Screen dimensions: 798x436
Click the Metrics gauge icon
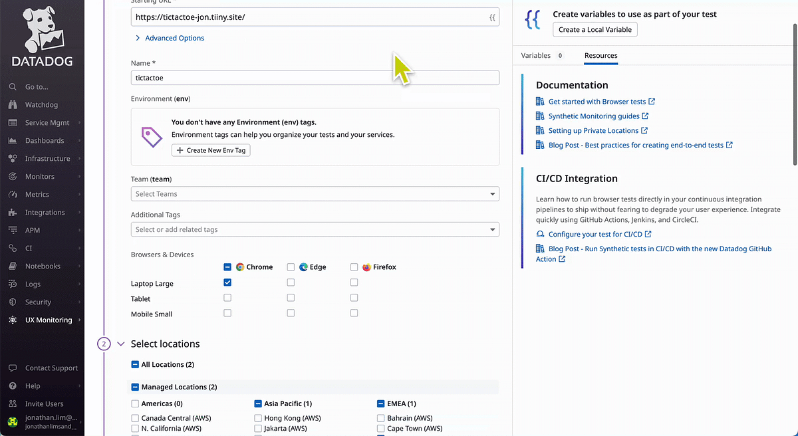click(x=13, y=195)
